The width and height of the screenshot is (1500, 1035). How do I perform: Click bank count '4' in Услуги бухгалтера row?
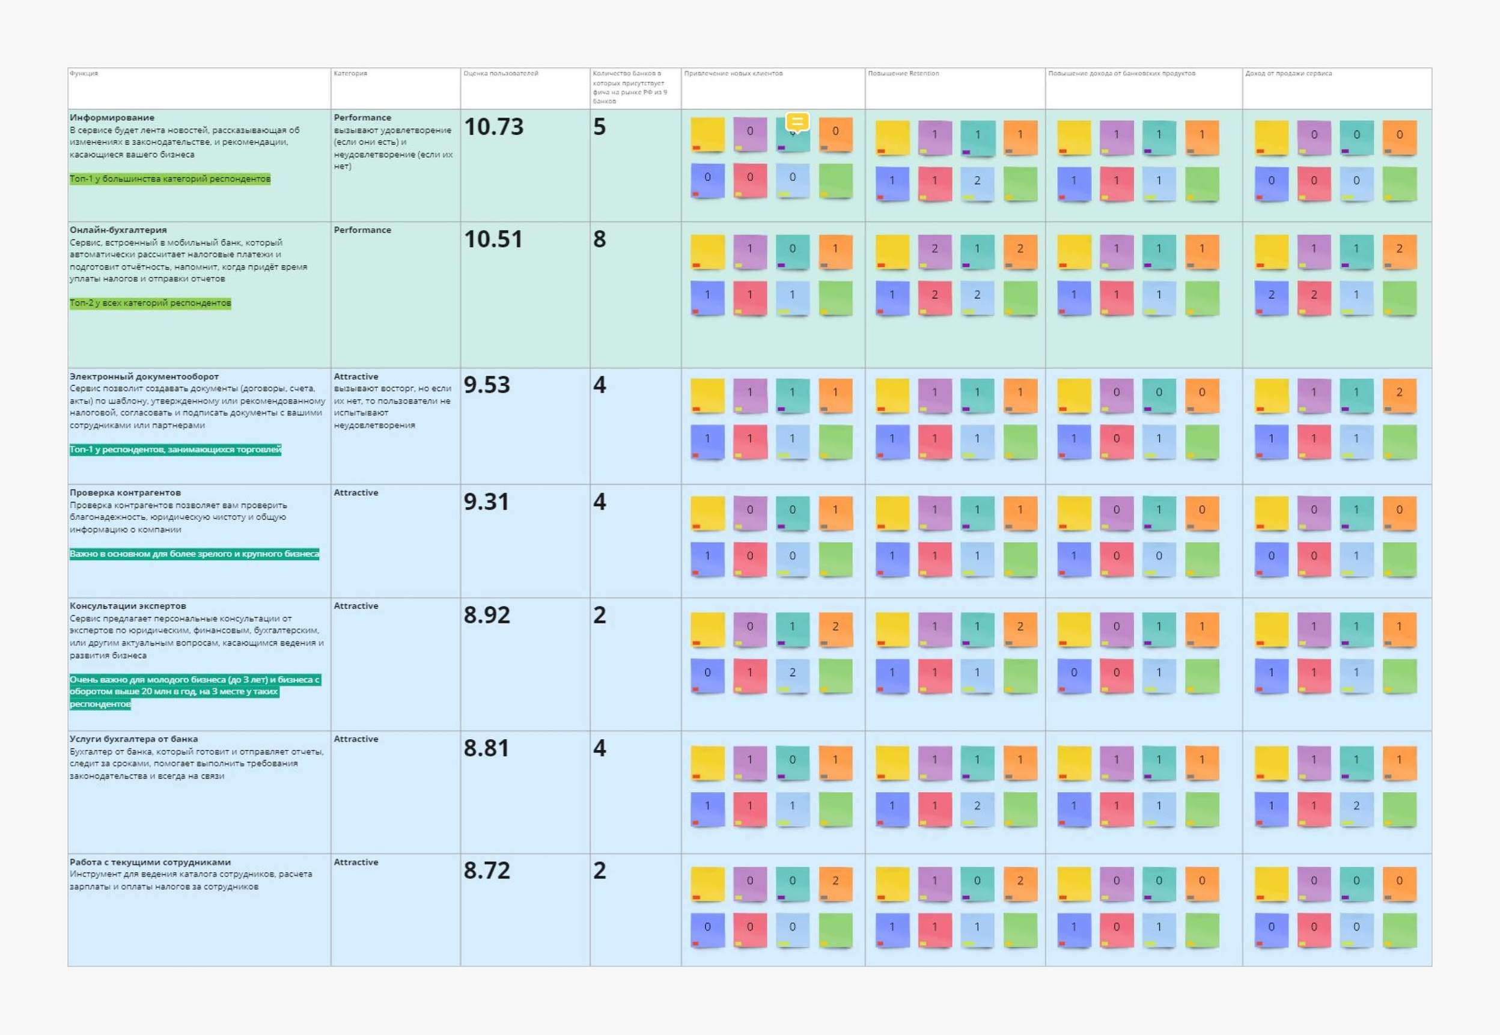point(600,748)
